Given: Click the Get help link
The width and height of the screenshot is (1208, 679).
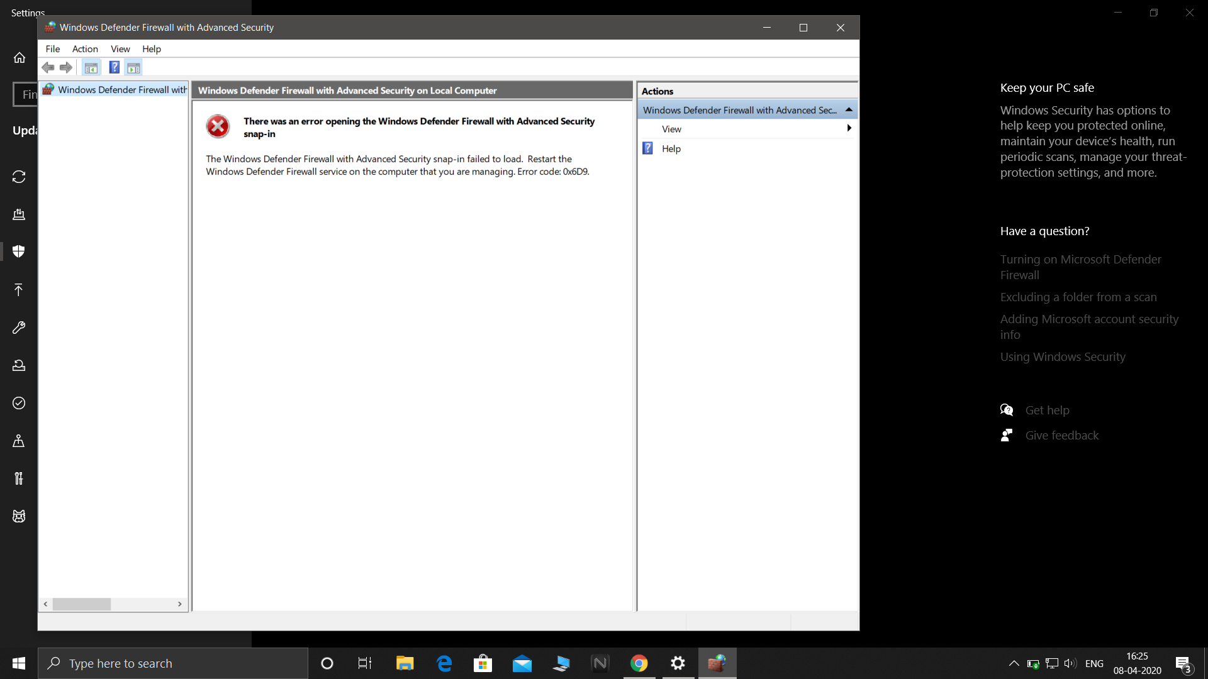Looking at the screenshot, I should point(1047,410).
